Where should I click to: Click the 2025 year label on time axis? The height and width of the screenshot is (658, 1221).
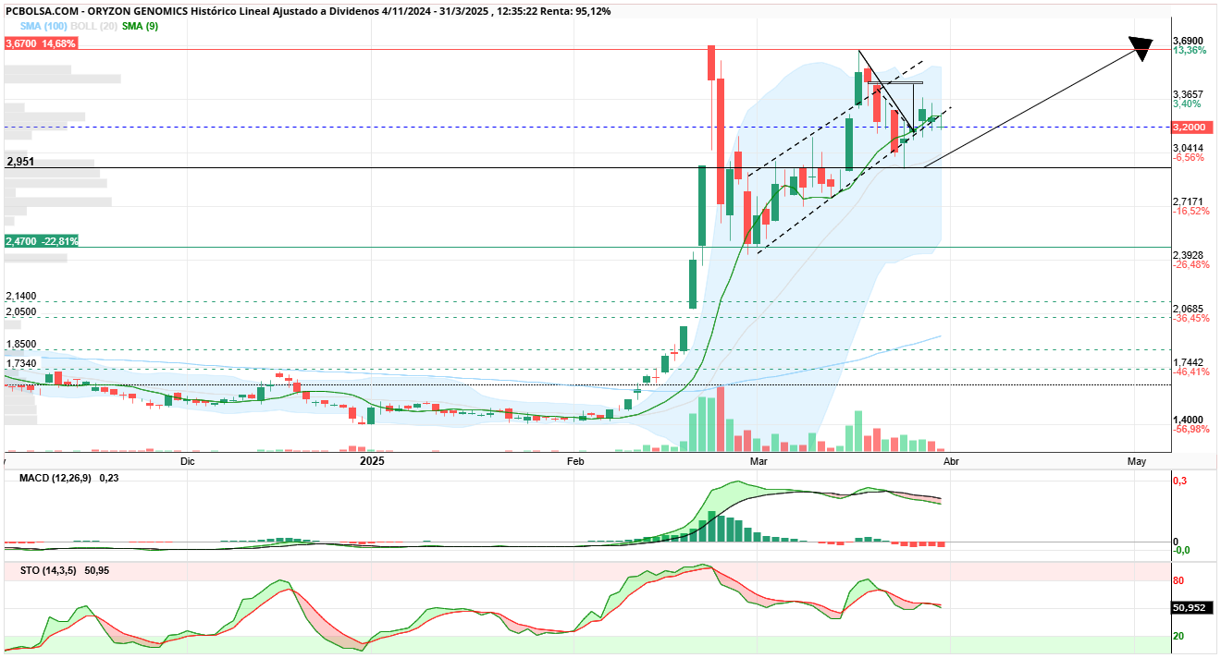(372, 460)
